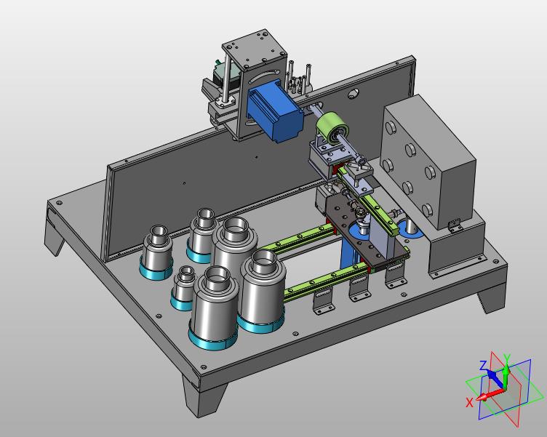Select the red X label of the triad
Viewport: 547px width, 437px height.
pos(470,402)
